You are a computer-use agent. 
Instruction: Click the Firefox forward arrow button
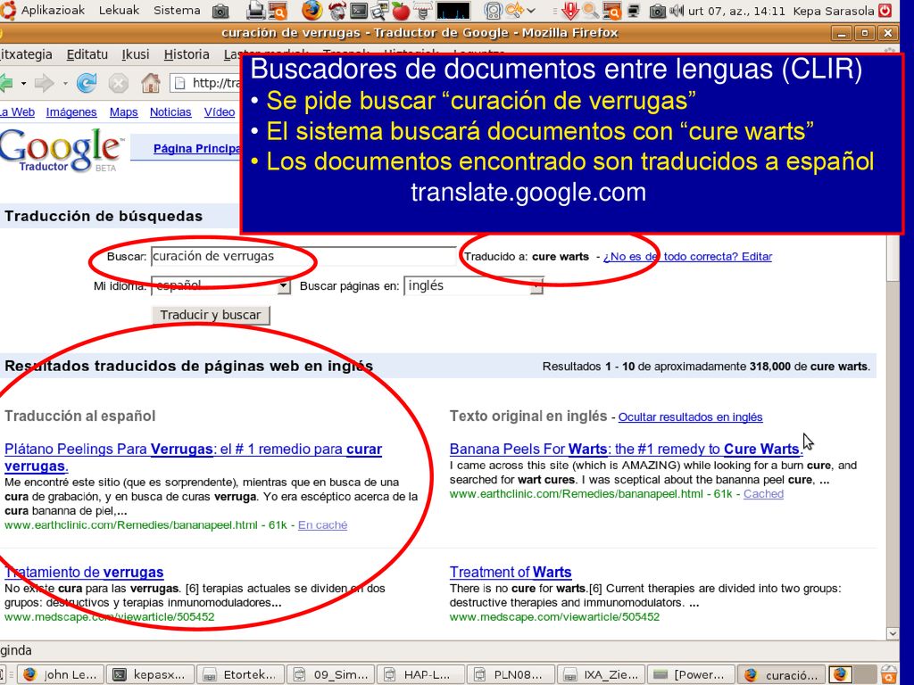click(45, 83)
